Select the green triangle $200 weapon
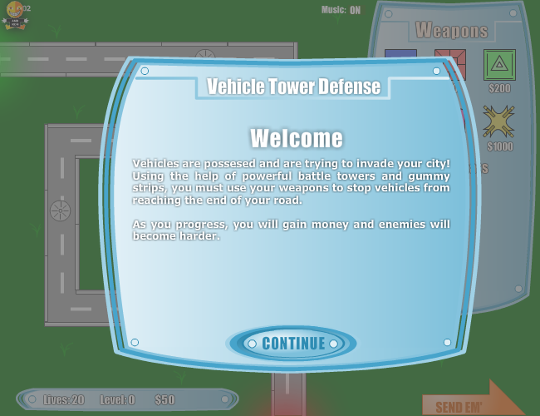This screenshot has height=416, width=540. (x=499, y=65)
